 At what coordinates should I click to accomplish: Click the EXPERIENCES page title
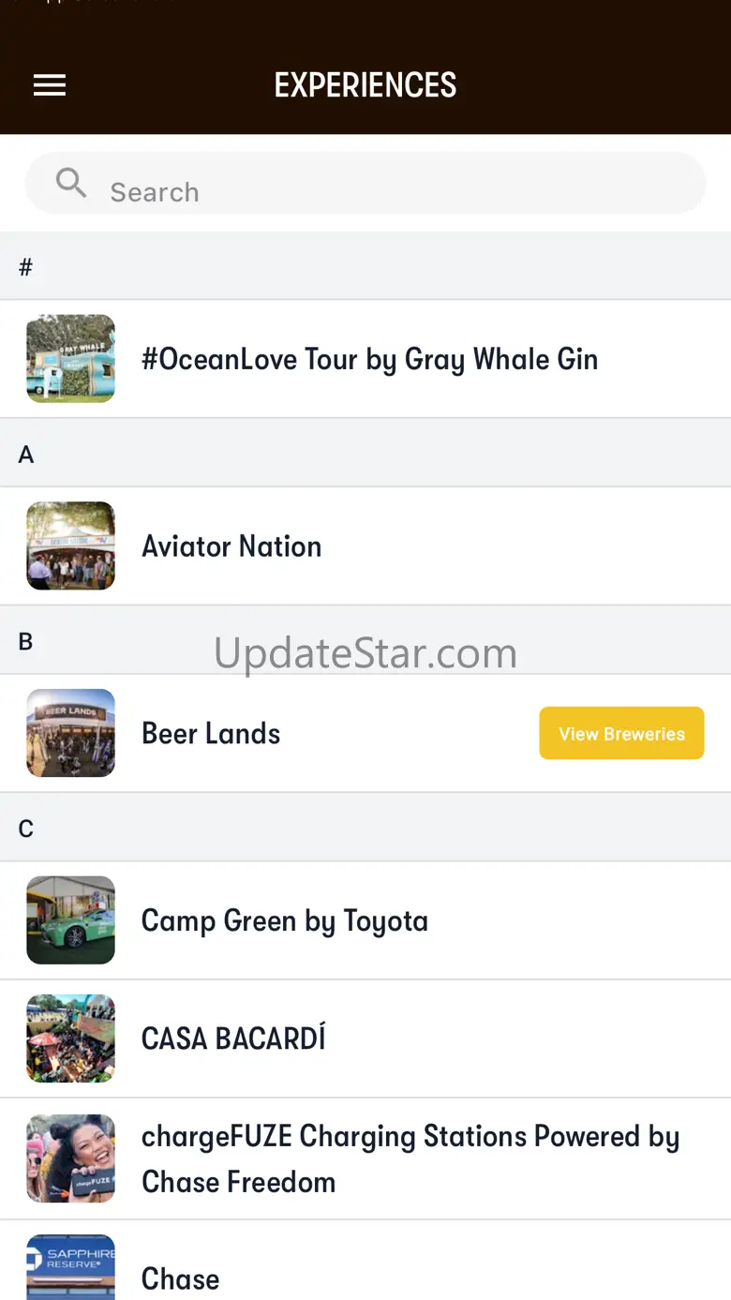click(365, 85)
